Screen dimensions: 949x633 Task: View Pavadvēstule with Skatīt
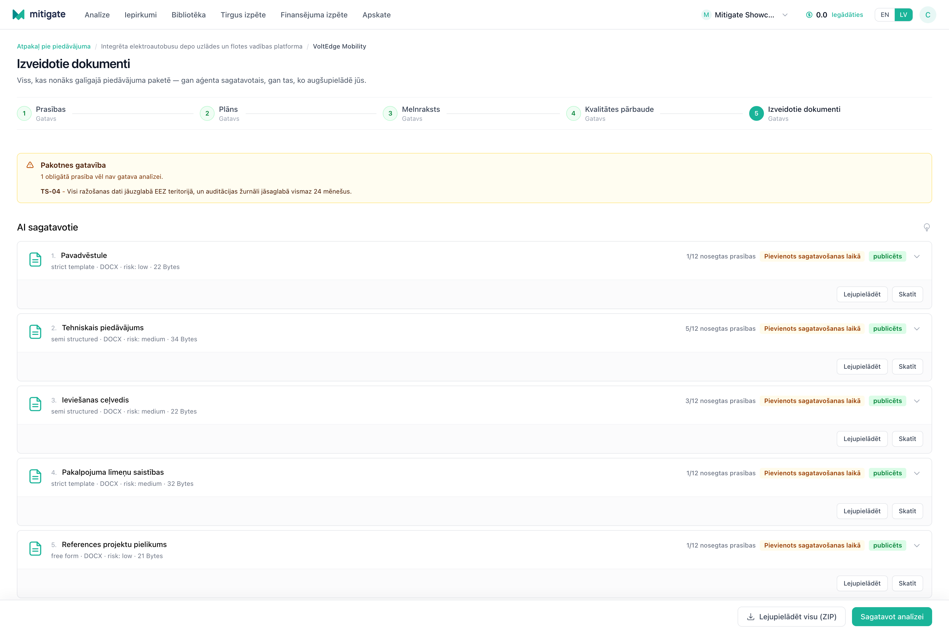[x=907, y=294]
